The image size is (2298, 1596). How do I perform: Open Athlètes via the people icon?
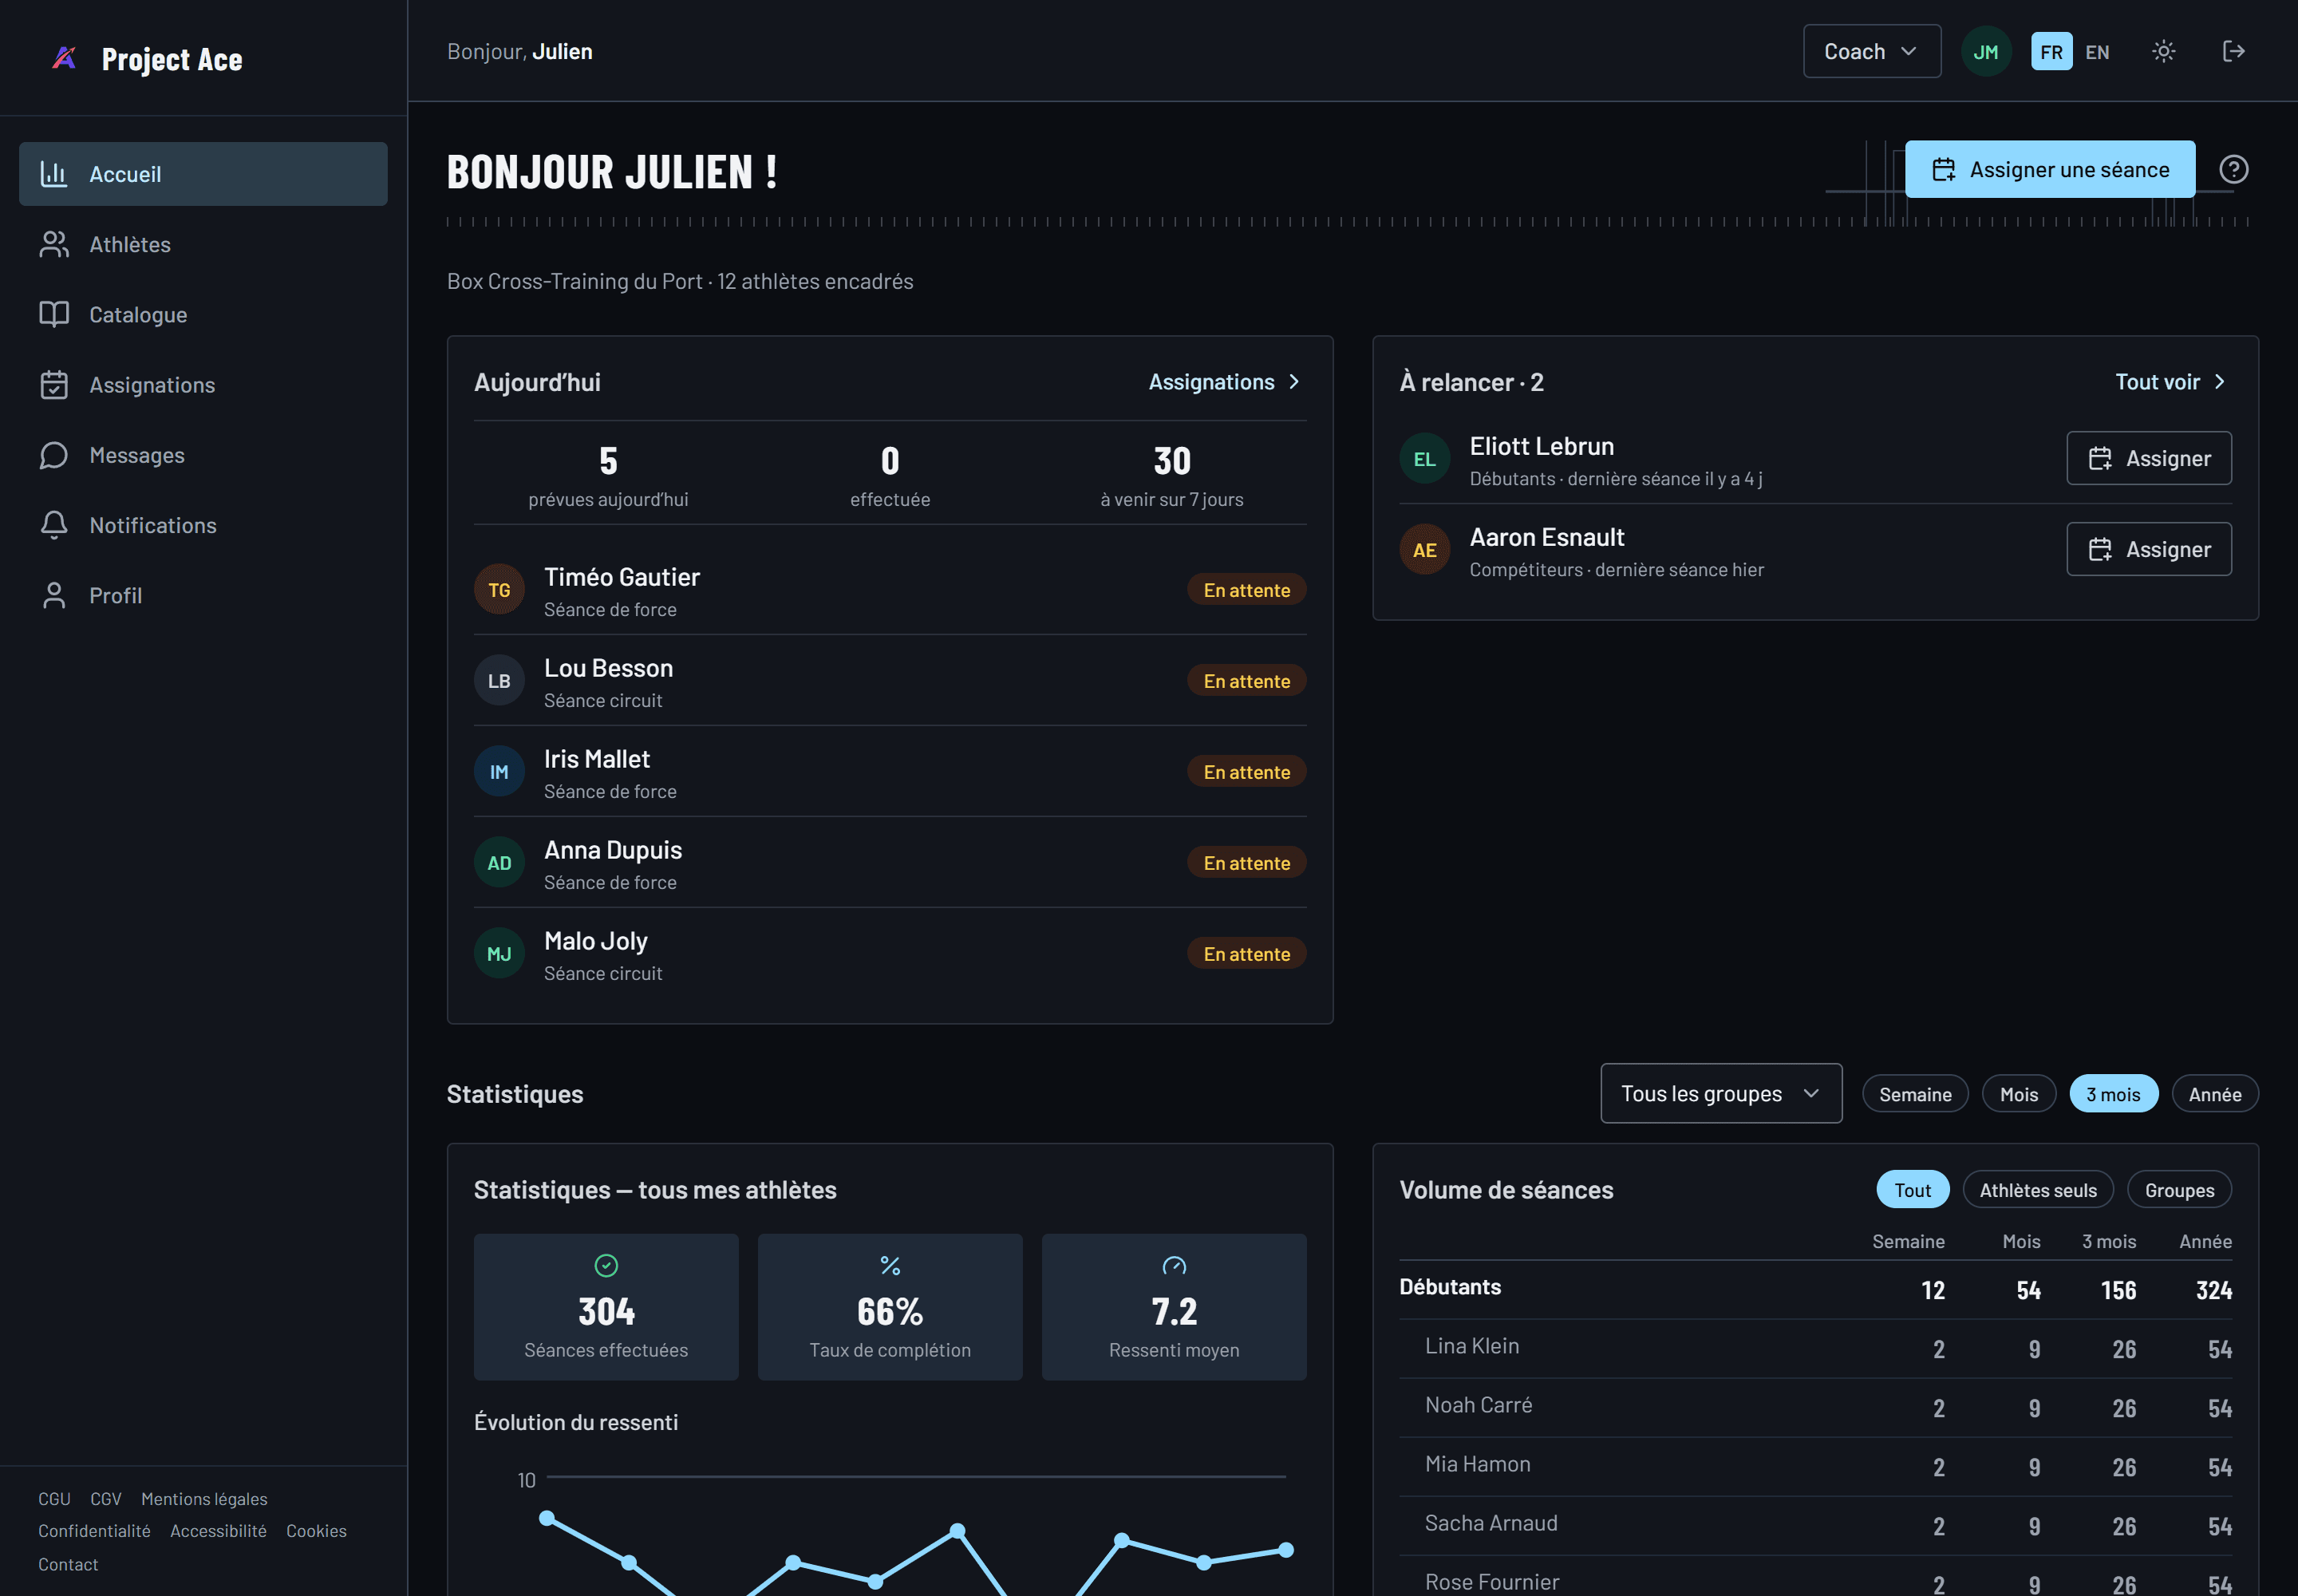coord(54,244)
